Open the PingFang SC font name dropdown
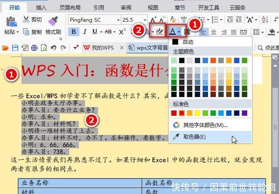Screen dimensions: 279x194 pos(118,20)
